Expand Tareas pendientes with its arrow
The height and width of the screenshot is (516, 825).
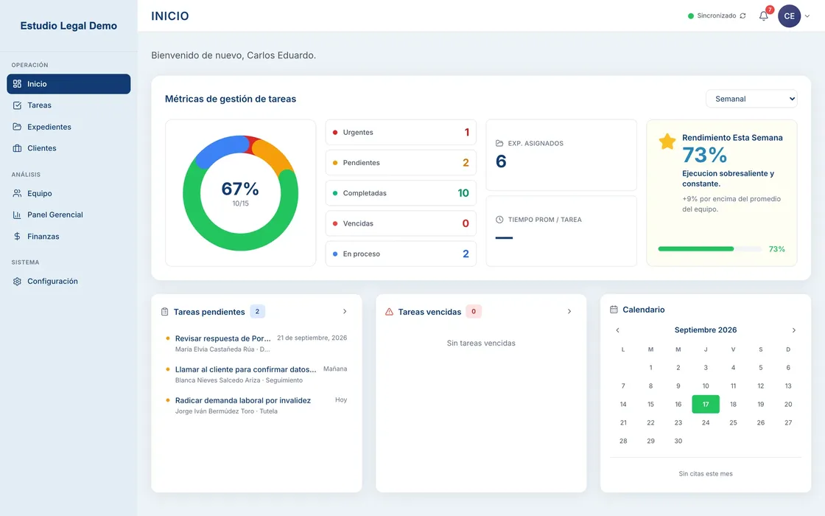(345, 312)
